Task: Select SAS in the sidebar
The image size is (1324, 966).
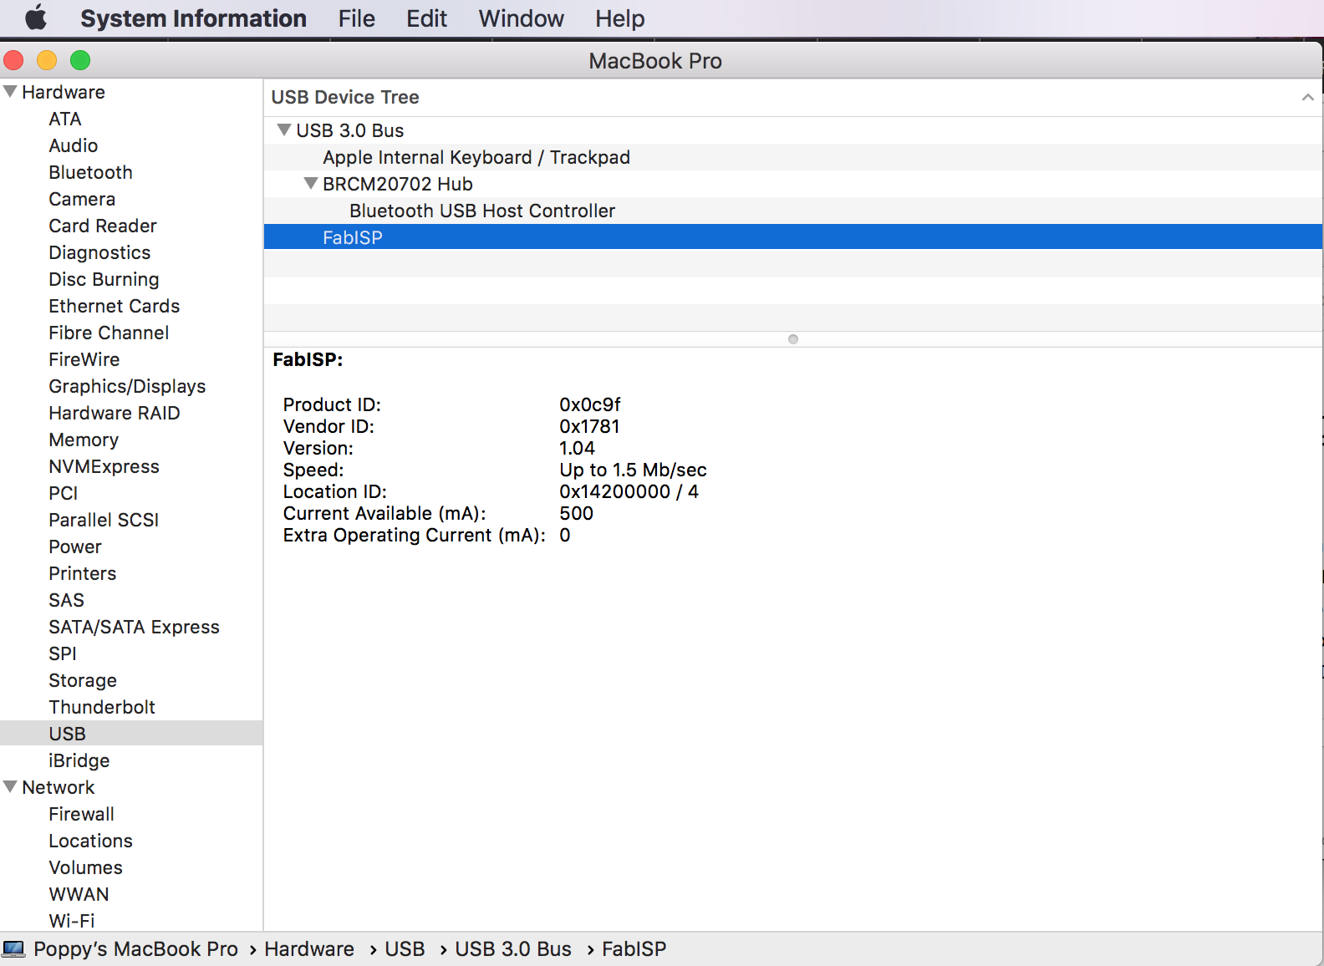Action: pos(67,600)
